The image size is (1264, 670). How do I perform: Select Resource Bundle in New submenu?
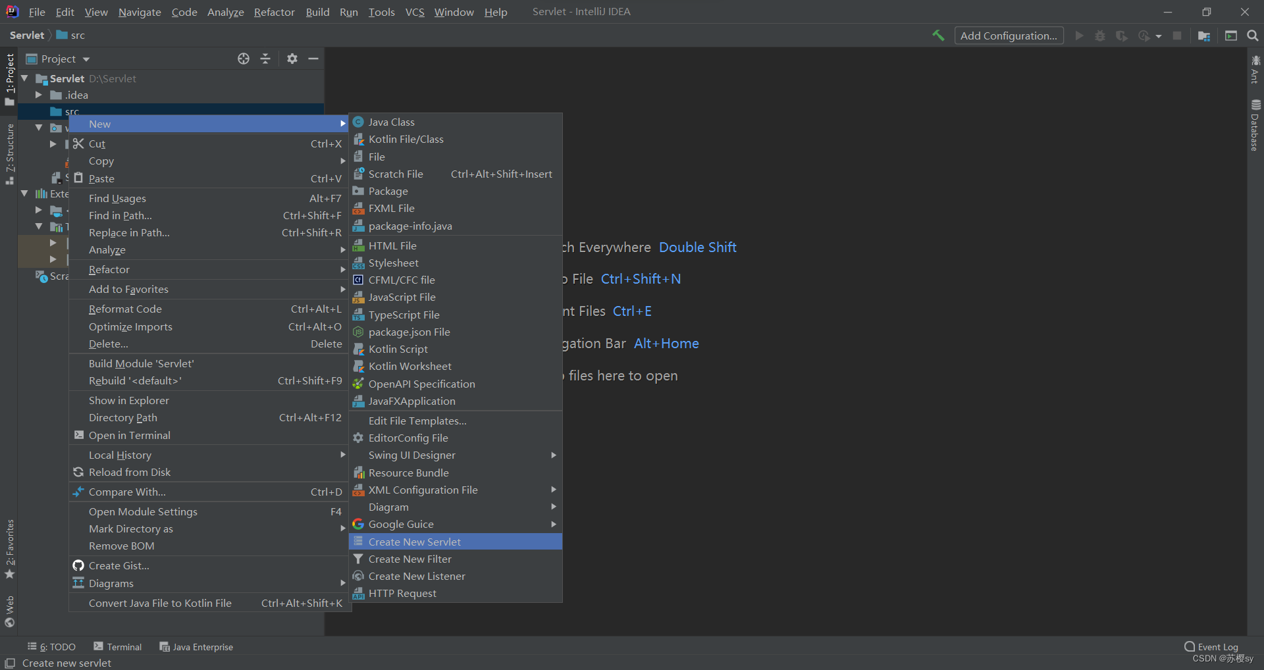coord(456,473)
